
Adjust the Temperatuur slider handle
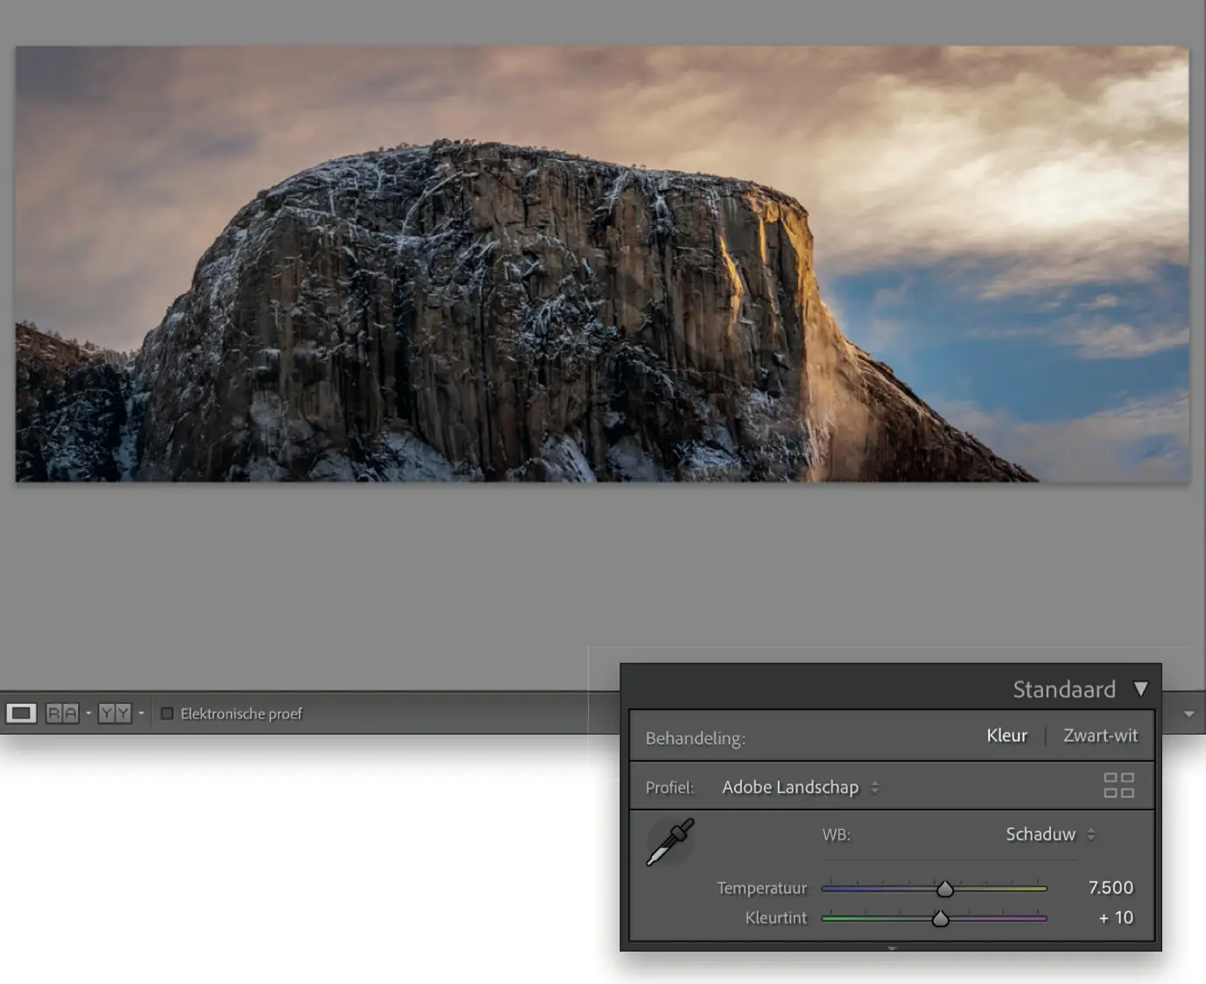[x=945, y=889]
